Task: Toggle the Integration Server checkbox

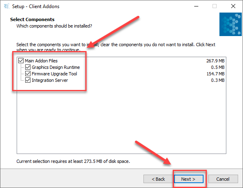Action: point(28,80)
